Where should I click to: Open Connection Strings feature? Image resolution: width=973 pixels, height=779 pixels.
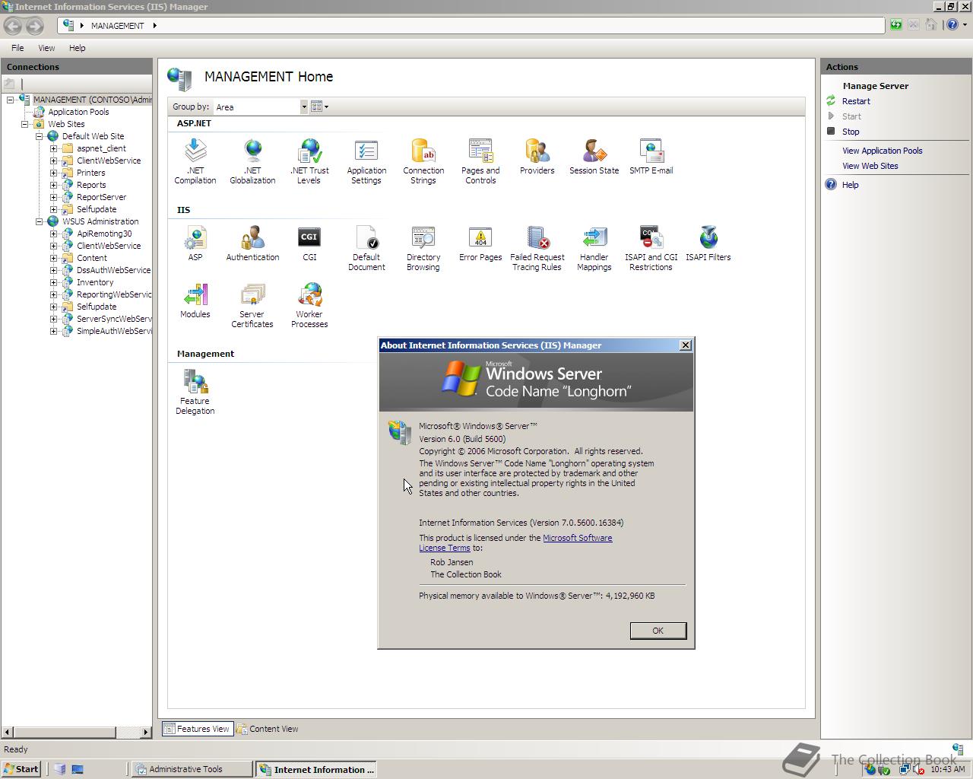tap(423, 161)
